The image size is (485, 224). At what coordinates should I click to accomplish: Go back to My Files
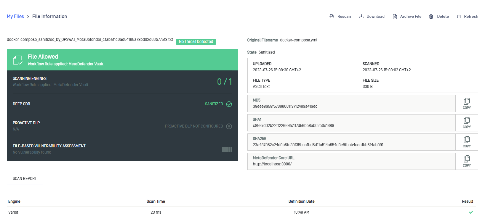15,17
